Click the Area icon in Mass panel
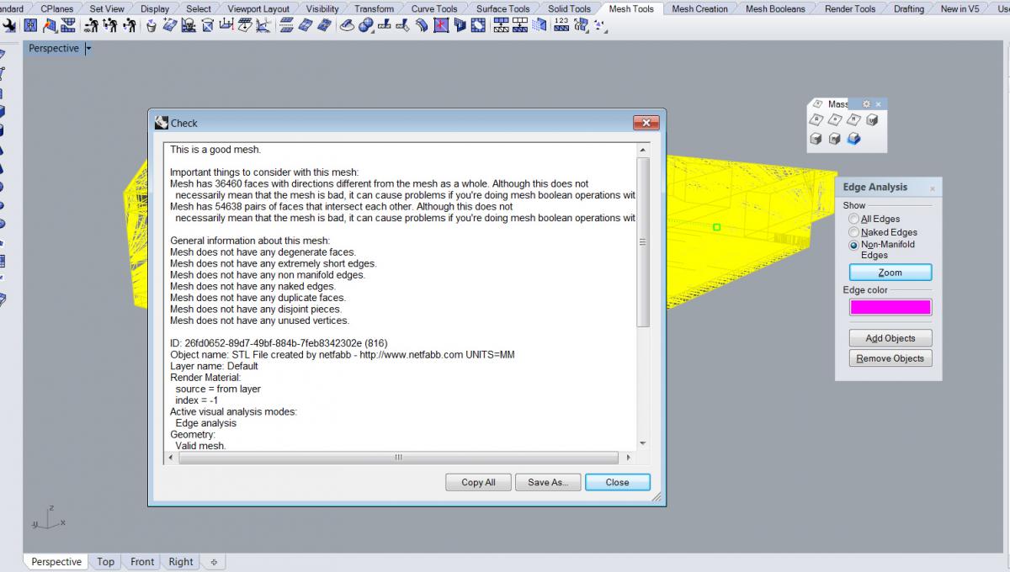1010x572 pixels. coord(816,119)
